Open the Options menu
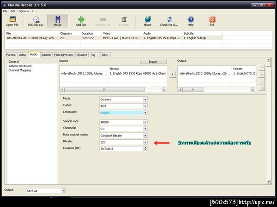This screenshot has height=207, width=277. click(x=24, y=11)
